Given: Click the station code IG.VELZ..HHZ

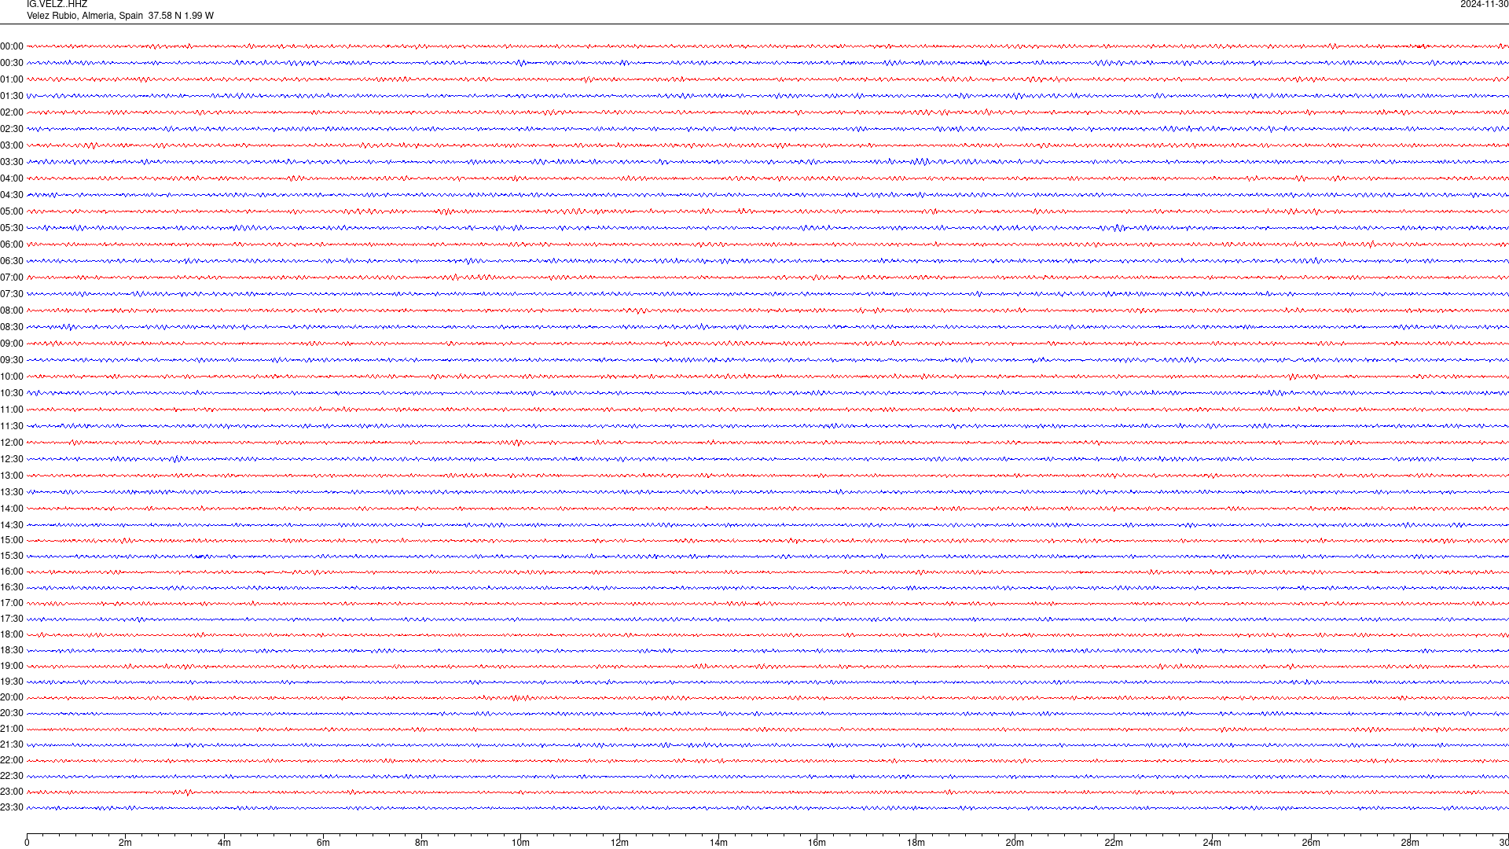Looking at the screenshot, I should pyautogui.click(x=57, y=5).
